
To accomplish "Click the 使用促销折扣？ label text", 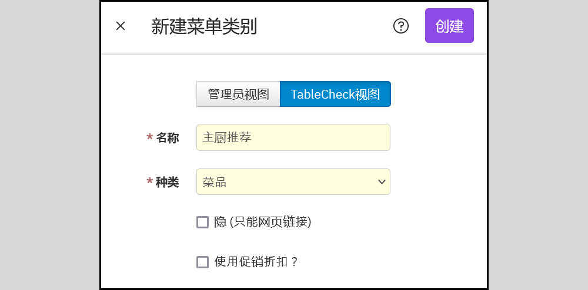I will tap(256, 262).
